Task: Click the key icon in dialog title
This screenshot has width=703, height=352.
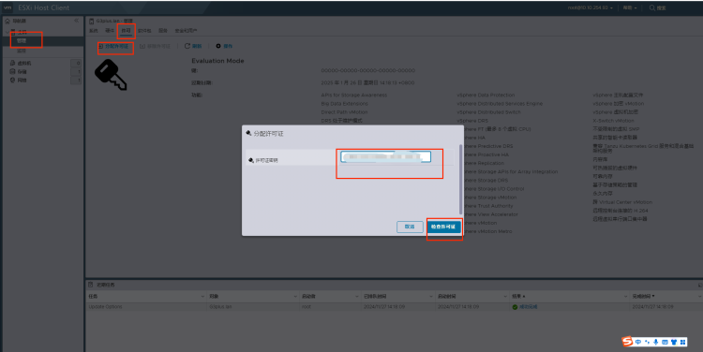Action: (248, 134)
